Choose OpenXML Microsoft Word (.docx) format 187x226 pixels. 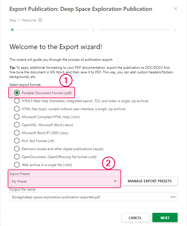click(x=17, y=125)
